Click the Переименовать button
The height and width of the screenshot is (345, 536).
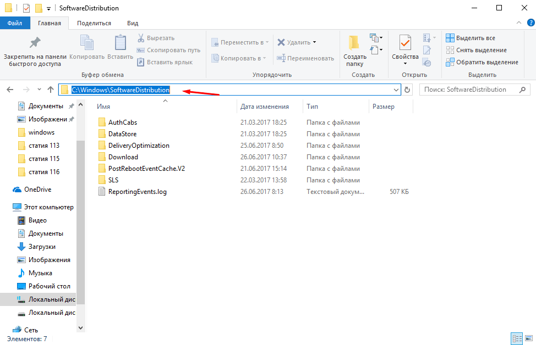[x=305, y=58]
